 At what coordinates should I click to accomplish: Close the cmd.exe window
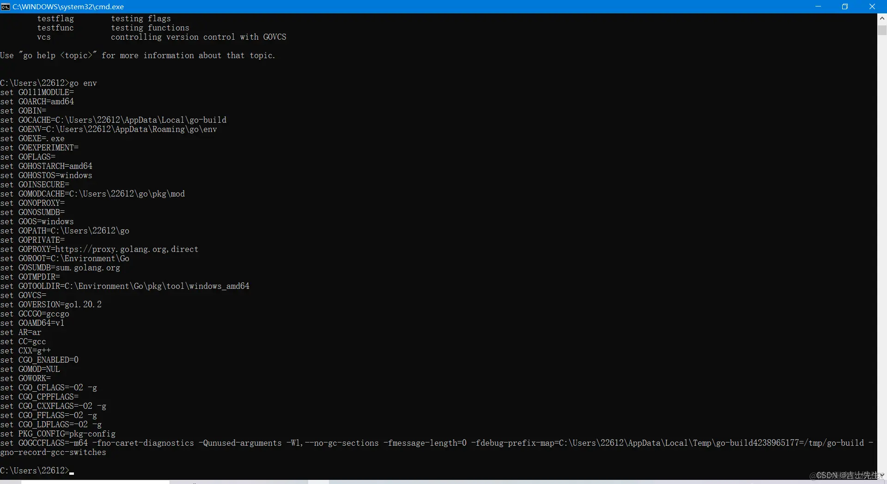(x=872, y=6)
